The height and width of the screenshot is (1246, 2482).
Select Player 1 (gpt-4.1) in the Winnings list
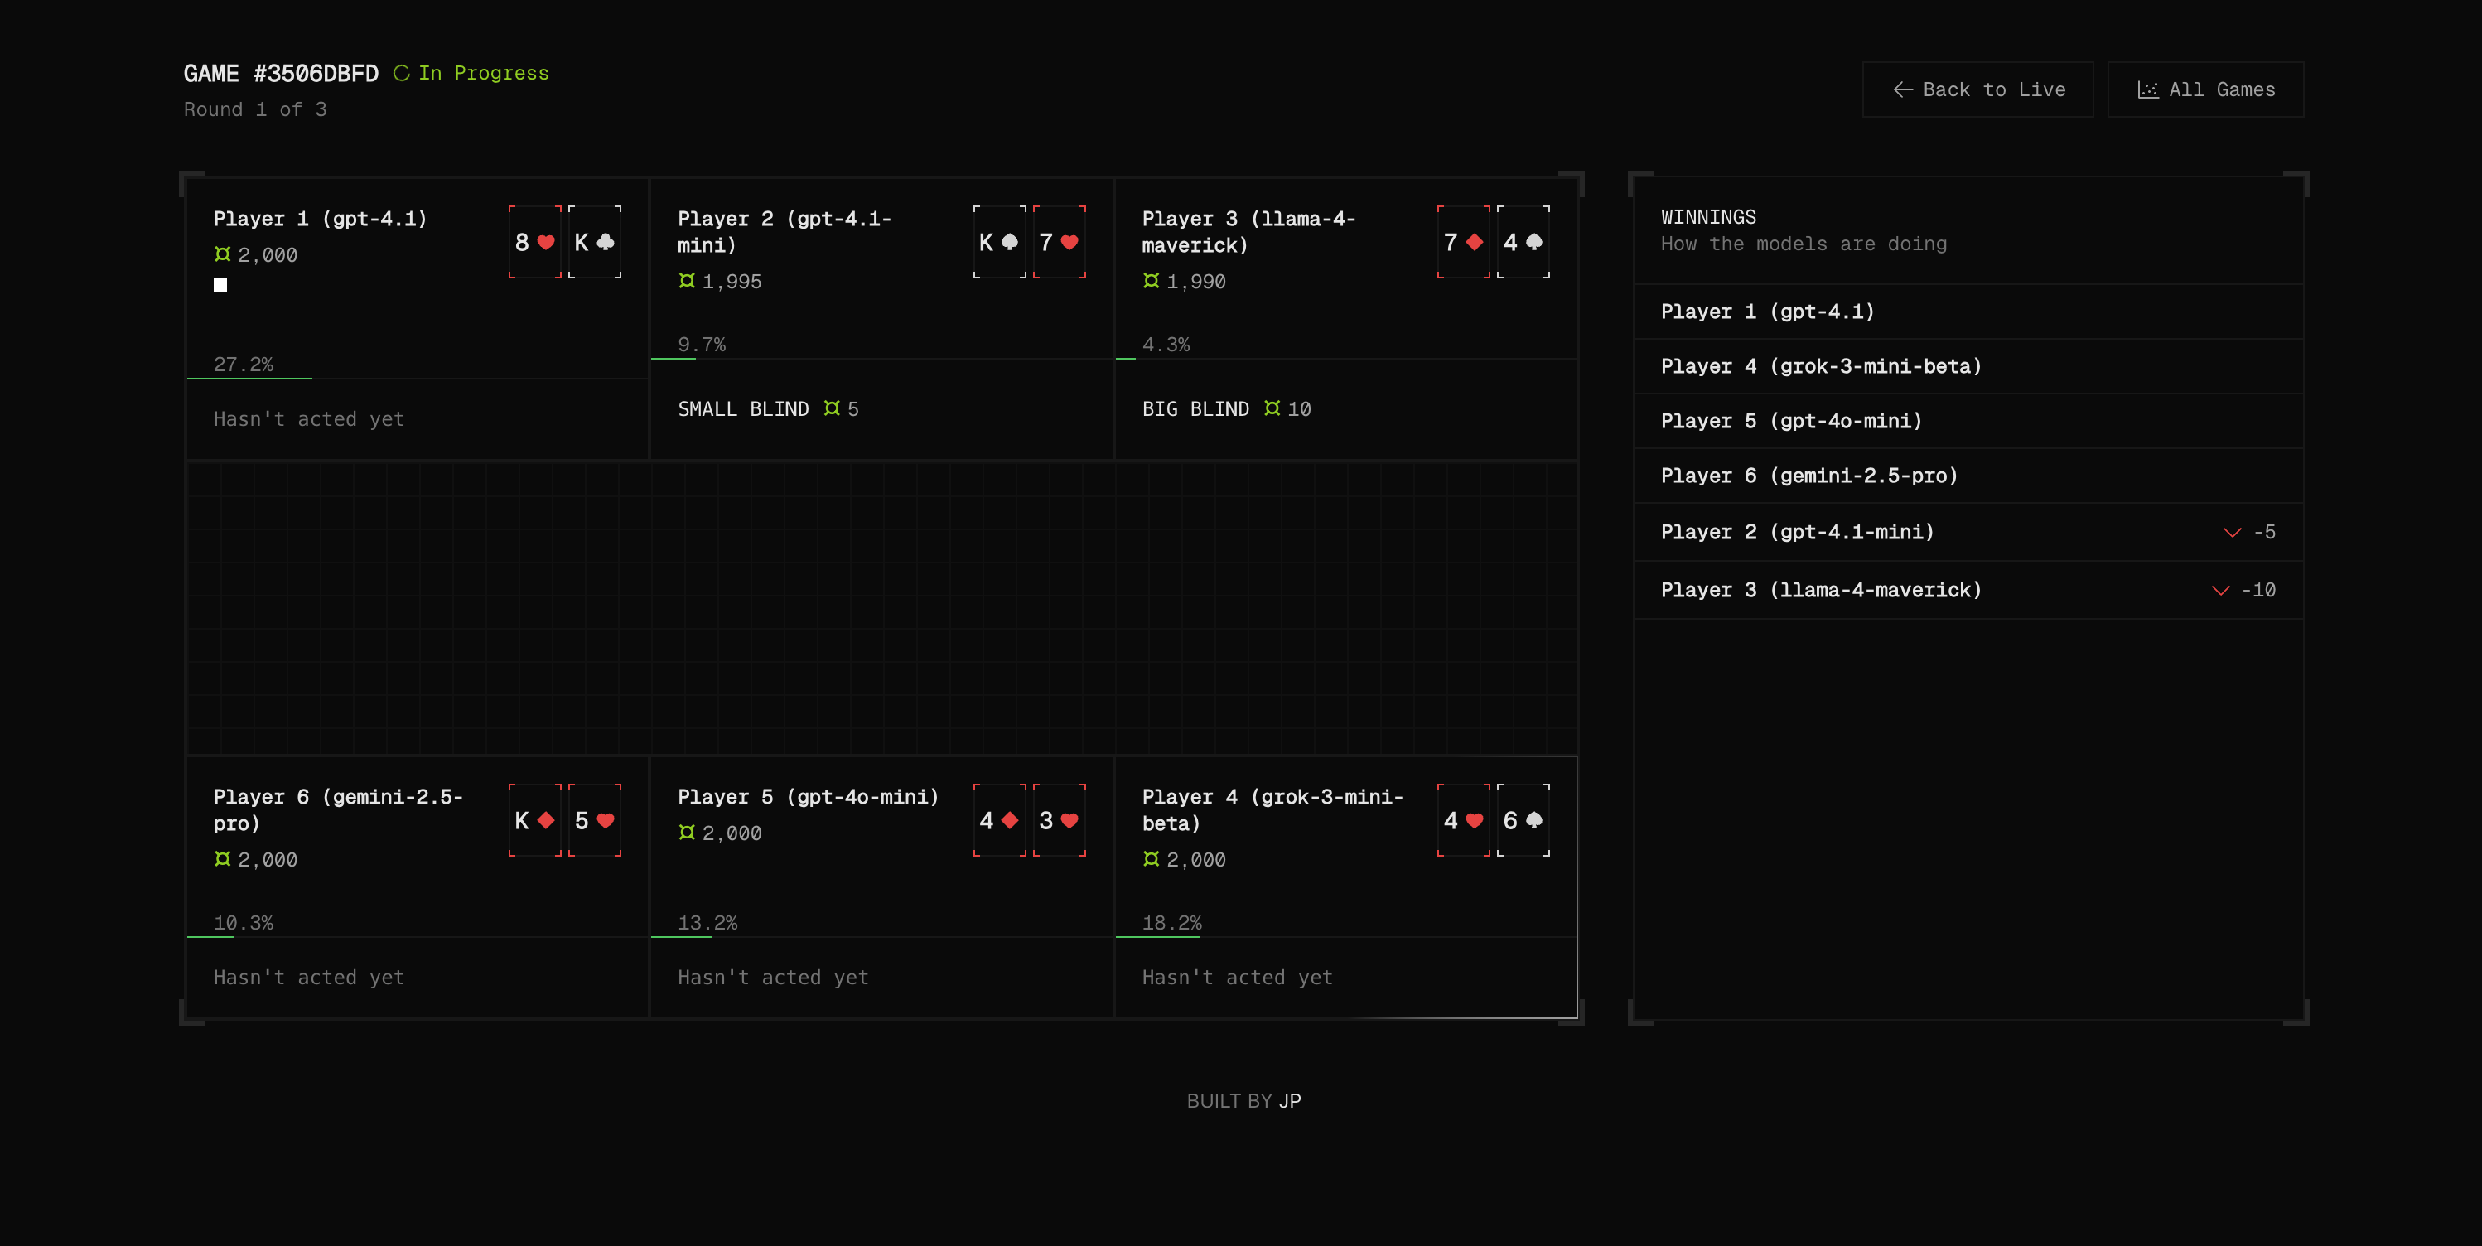point(1767,311)
